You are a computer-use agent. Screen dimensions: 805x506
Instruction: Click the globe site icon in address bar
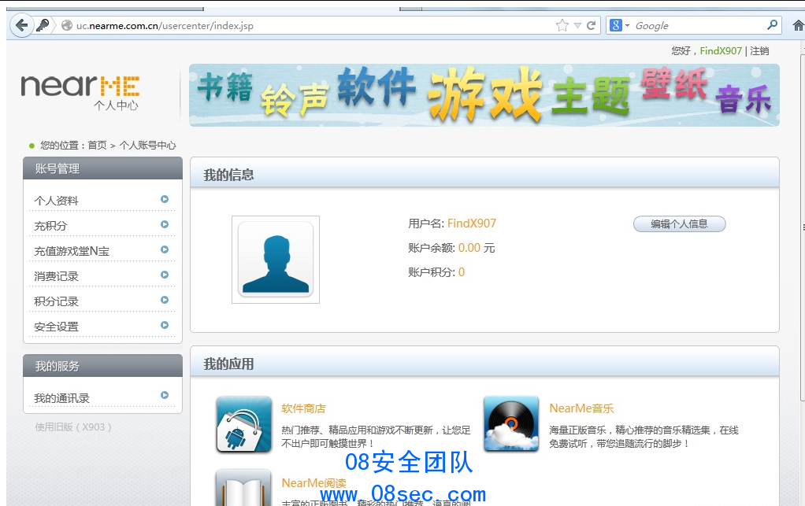coord(67,25)
